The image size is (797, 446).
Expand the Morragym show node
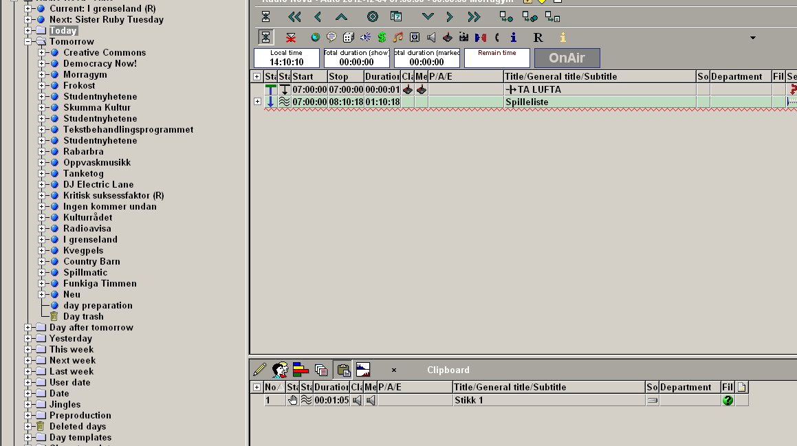click(42, 75)
